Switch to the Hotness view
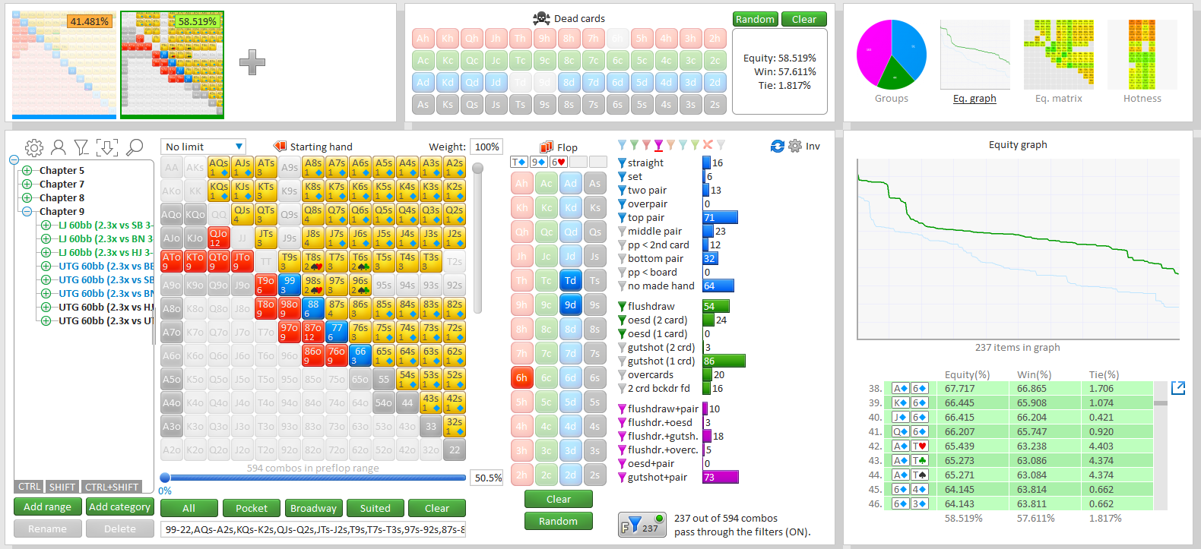The height and width of the screenshot is (549, 1201). (1142, 61)
